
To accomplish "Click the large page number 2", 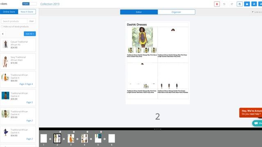I will click(158, 116).
